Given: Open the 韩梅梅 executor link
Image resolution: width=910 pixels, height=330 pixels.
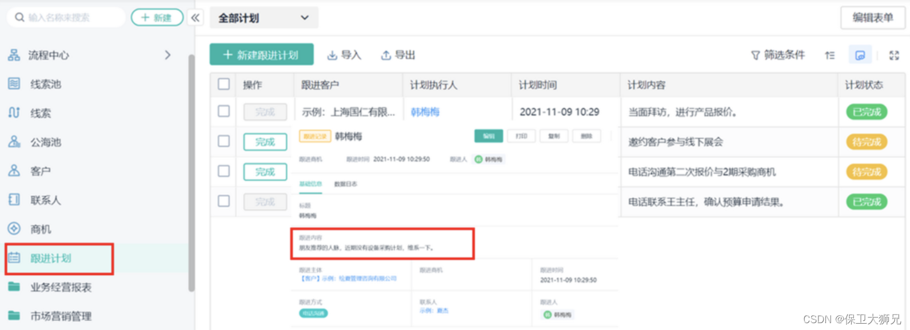Looking at the screenshot, I should tap(425, 112).
